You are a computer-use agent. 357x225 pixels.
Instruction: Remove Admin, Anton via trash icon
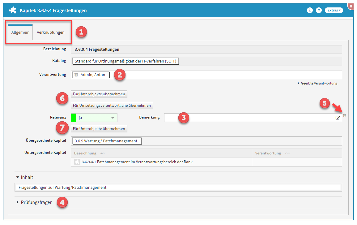[x=76, y=75]
